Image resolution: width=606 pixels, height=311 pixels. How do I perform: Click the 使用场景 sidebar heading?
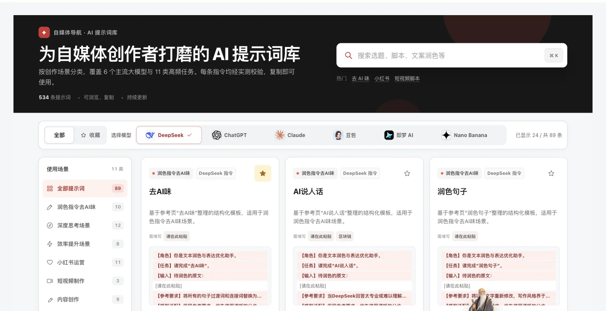[x=58, y=169]
